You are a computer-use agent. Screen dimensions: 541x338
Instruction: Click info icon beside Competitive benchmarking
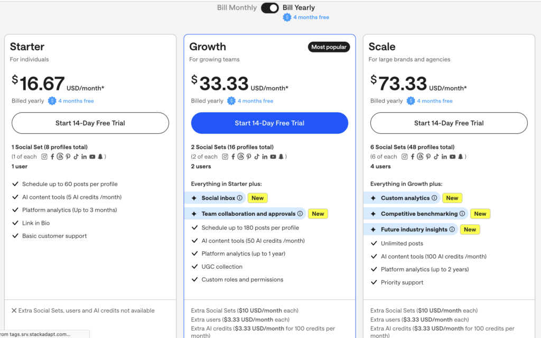point(462,214)
